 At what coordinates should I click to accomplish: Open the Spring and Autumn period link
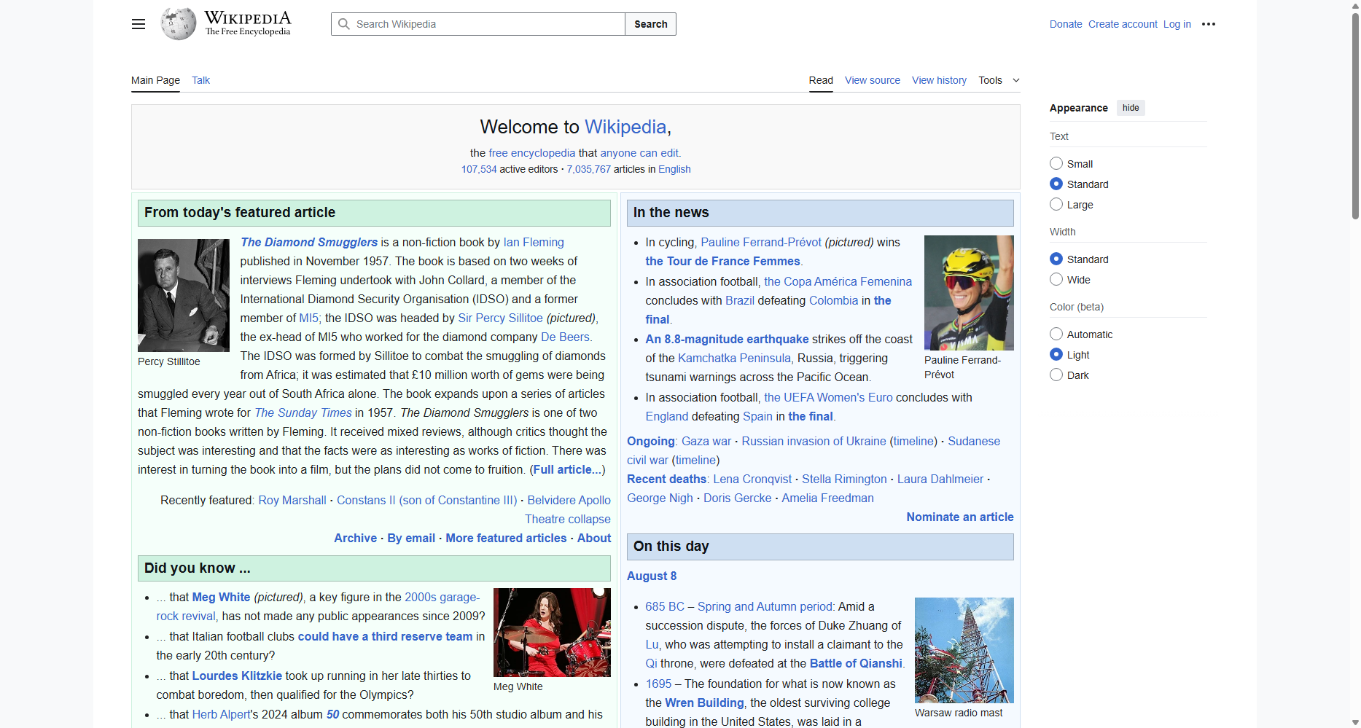765,606
